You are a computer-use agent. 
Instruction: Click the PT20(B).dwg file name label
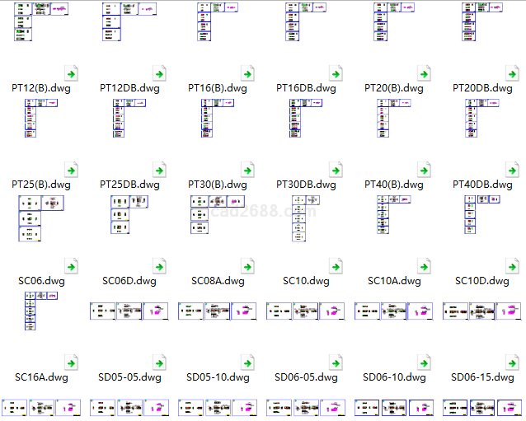tap(394, 88)
